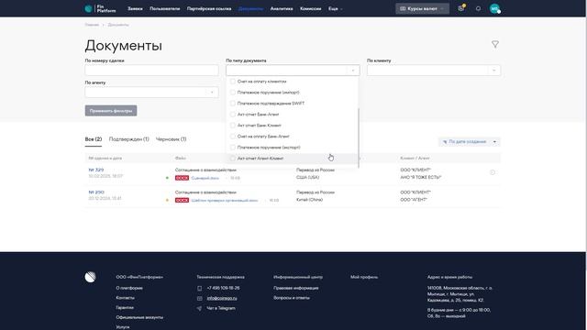Screen dimensions: 587x330
Task: Click the DOCX badge in row № 329
Action: coord(182,178)
